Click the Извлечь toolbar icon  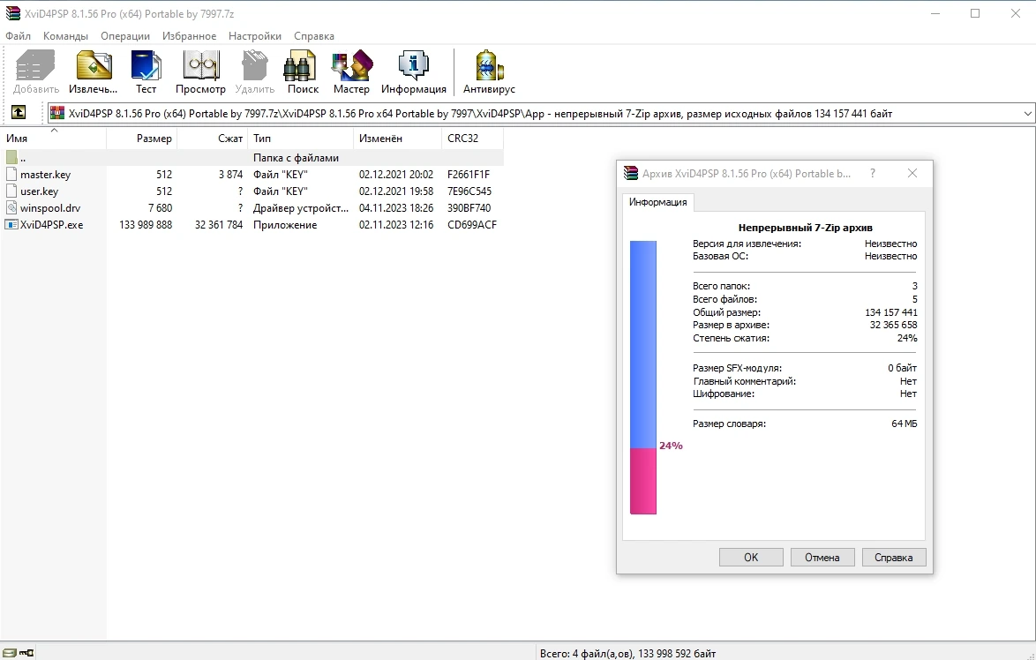point(94,65)
